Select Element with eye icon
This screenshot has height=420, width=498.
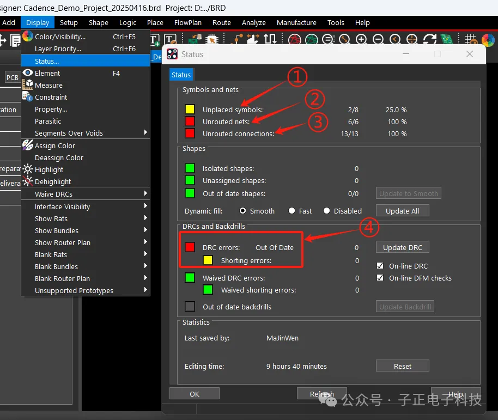86,74
